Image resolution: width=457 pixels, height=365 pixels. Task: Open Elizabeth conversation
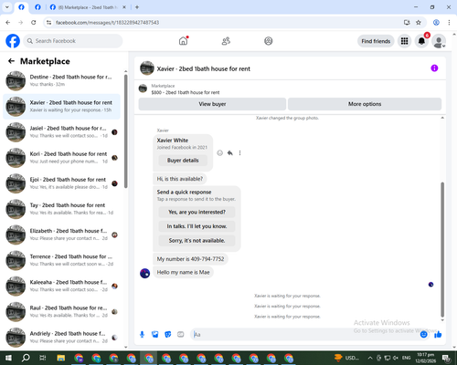pos(61,235)
